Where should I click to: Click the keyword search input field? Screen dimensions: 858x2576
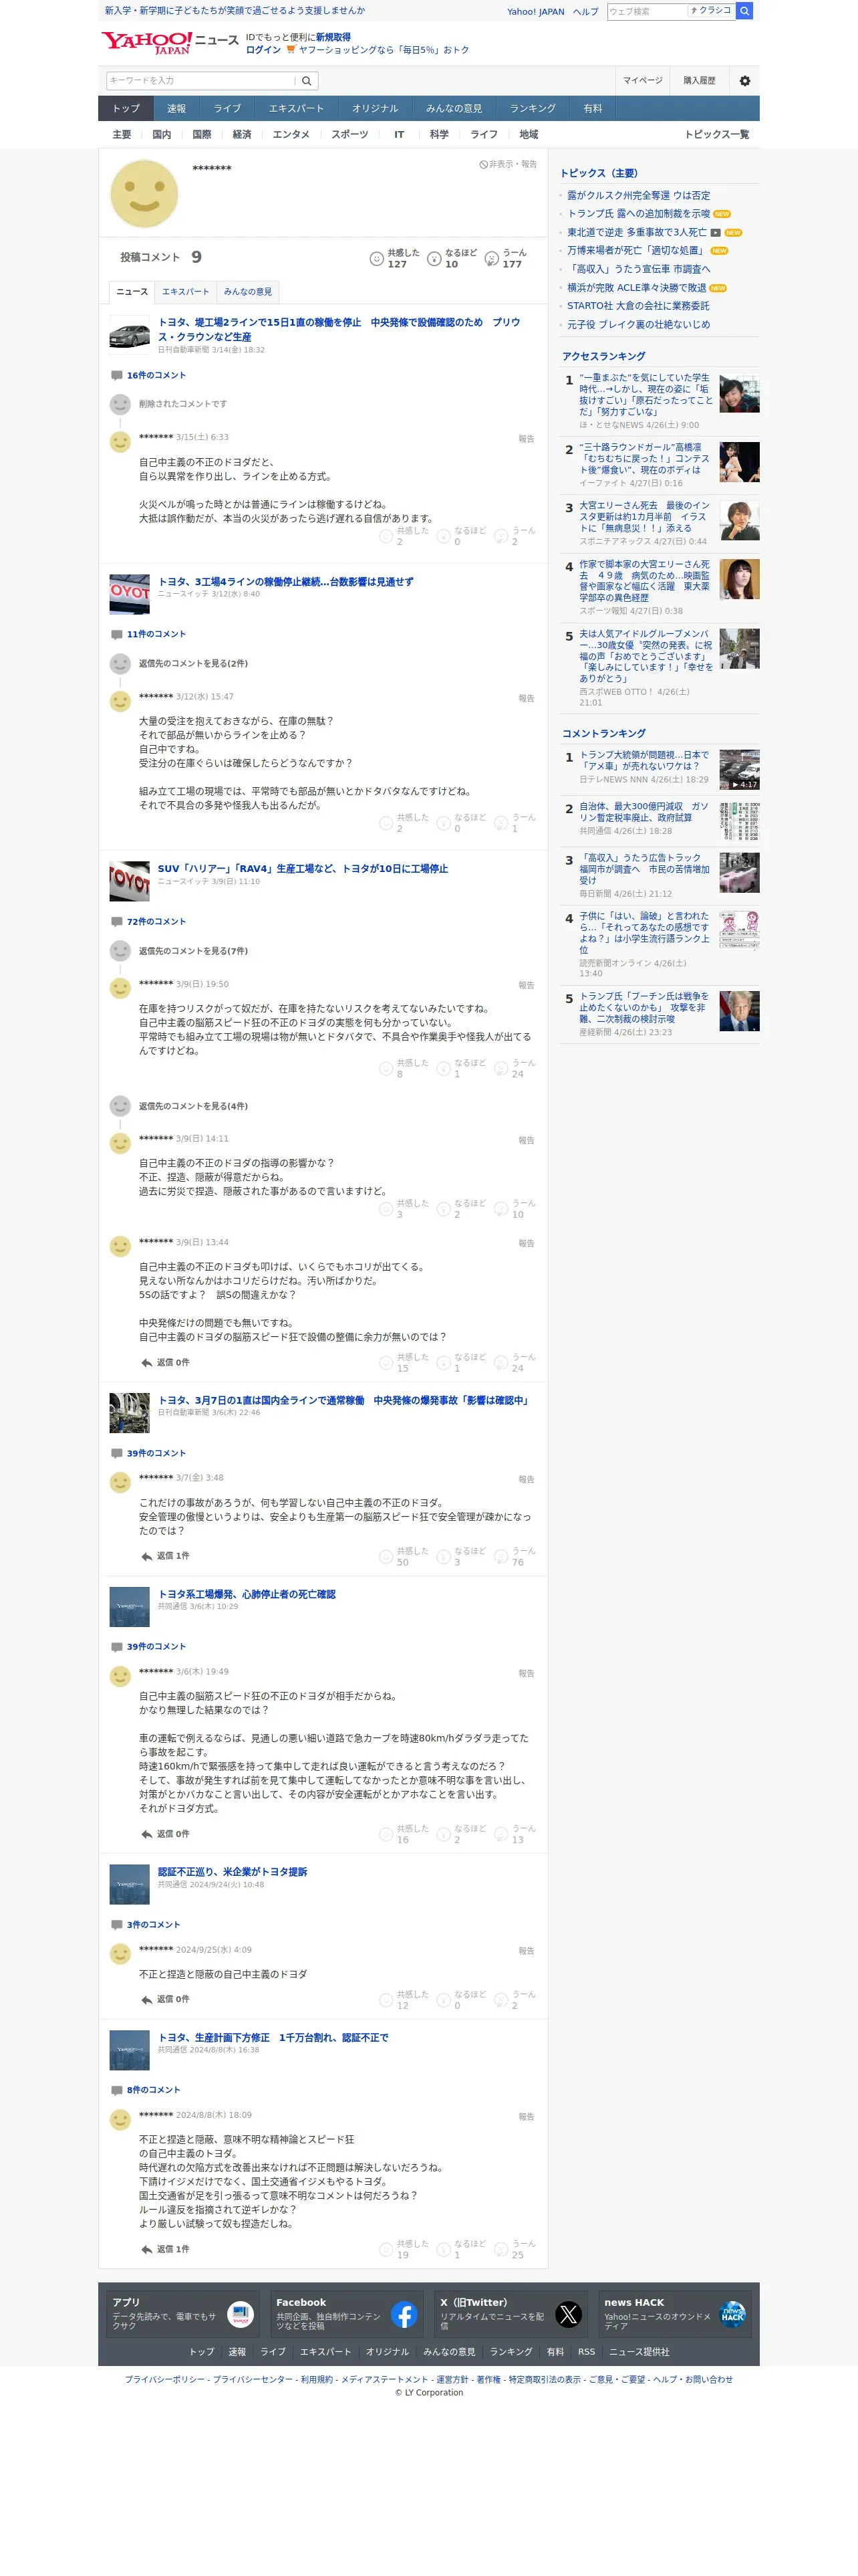point(200,81)
